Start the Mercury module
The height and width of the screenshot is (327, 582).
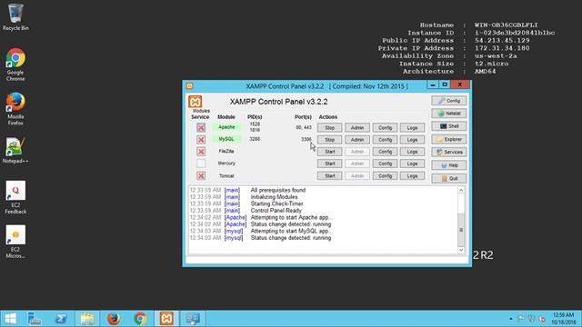(329, 163)
